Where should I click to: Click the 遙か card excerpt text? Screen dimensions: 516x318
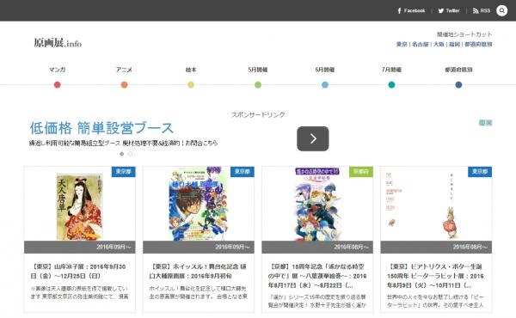(x=316, y=301)
